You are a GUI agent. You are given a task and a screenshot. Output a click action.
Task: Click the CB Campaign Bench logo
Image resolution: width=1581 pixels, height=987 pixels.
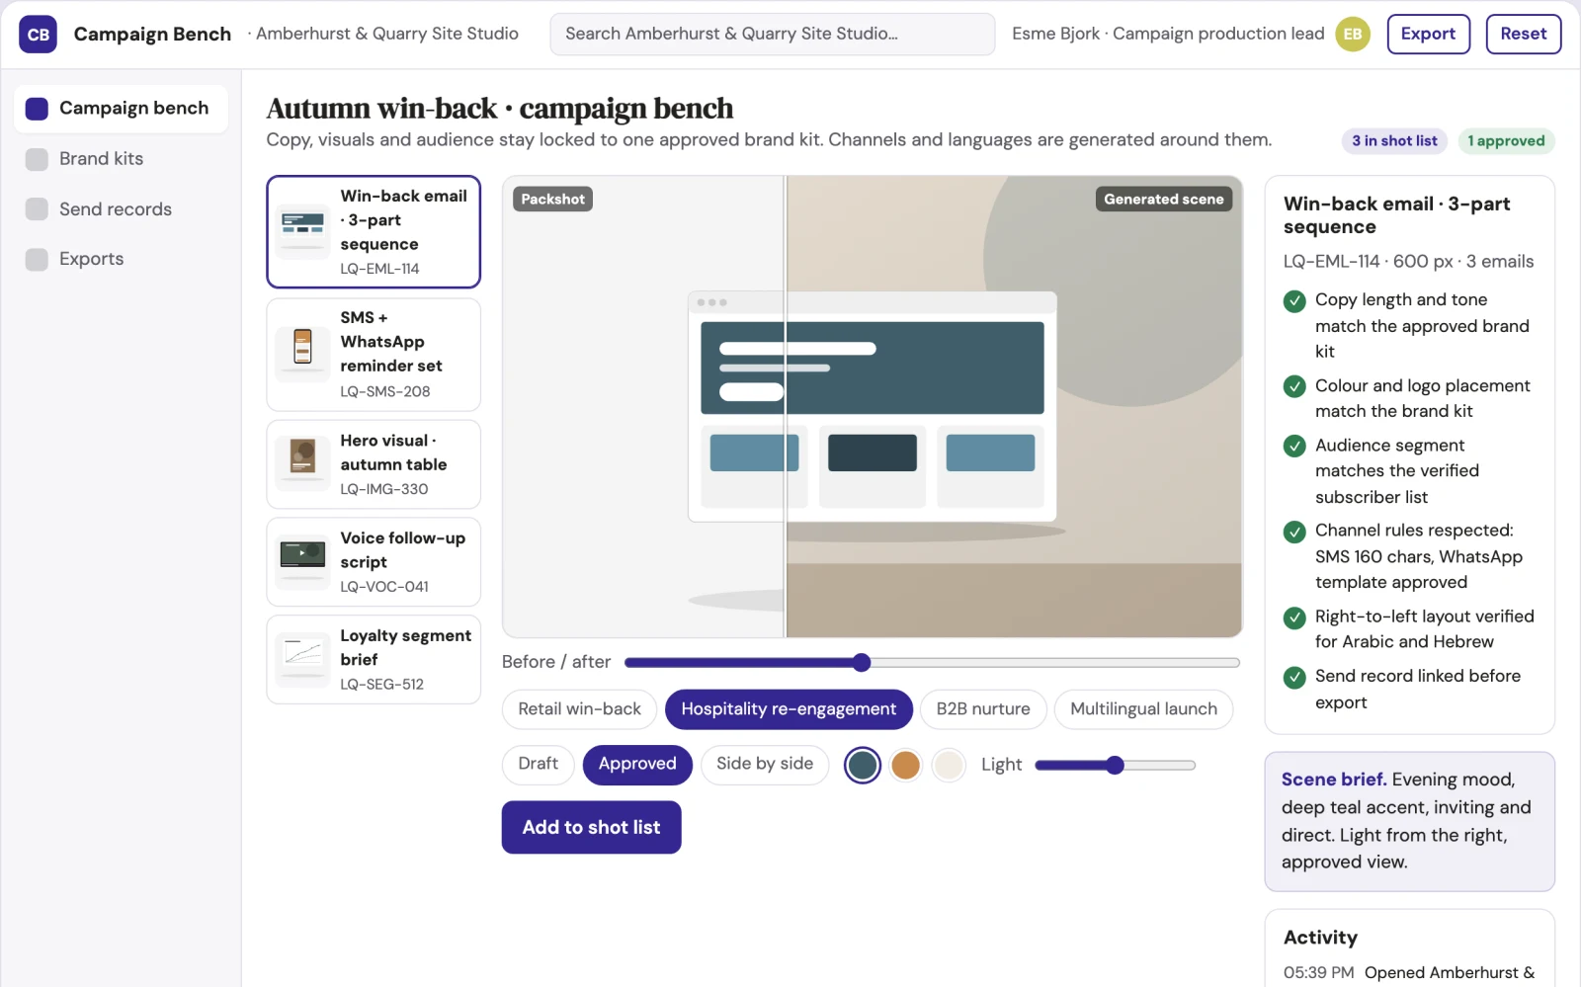(x=38, y=34)
